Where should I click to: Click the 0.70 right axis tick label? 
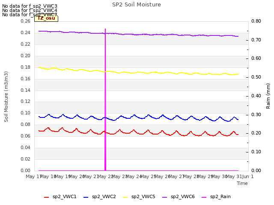tap(256, 40)
